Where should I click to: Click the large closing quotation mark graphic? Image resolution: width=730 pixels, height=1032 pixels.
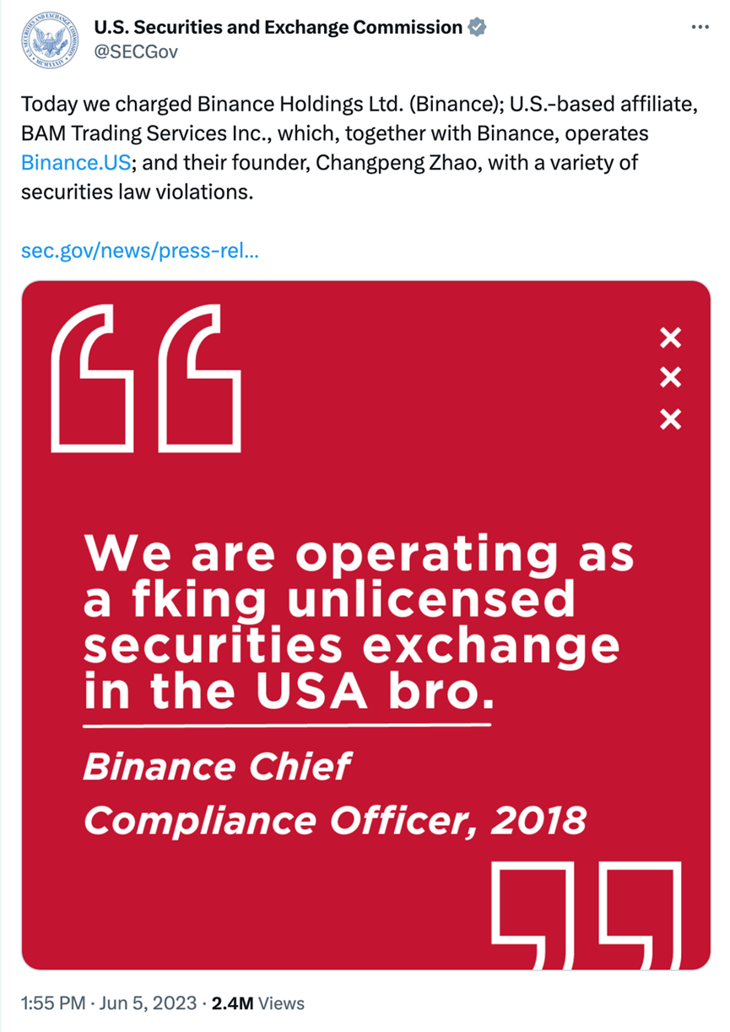click(x=587, y=915)
